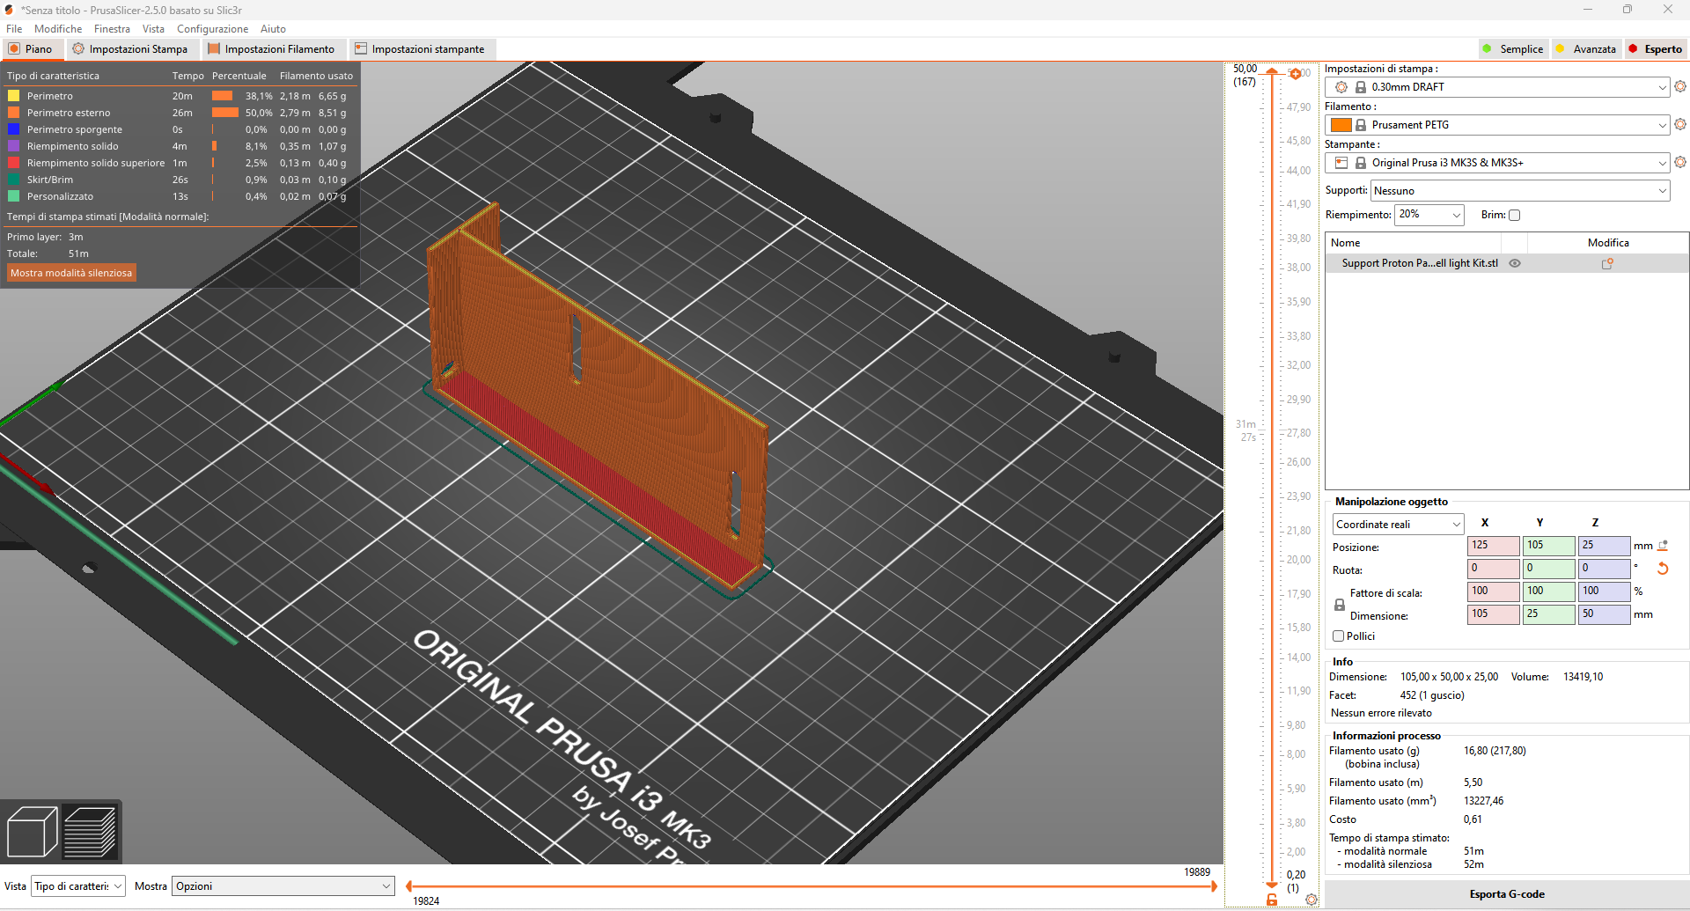
Task: Open the Modifiche menu
Action: [x=58, y=29]
